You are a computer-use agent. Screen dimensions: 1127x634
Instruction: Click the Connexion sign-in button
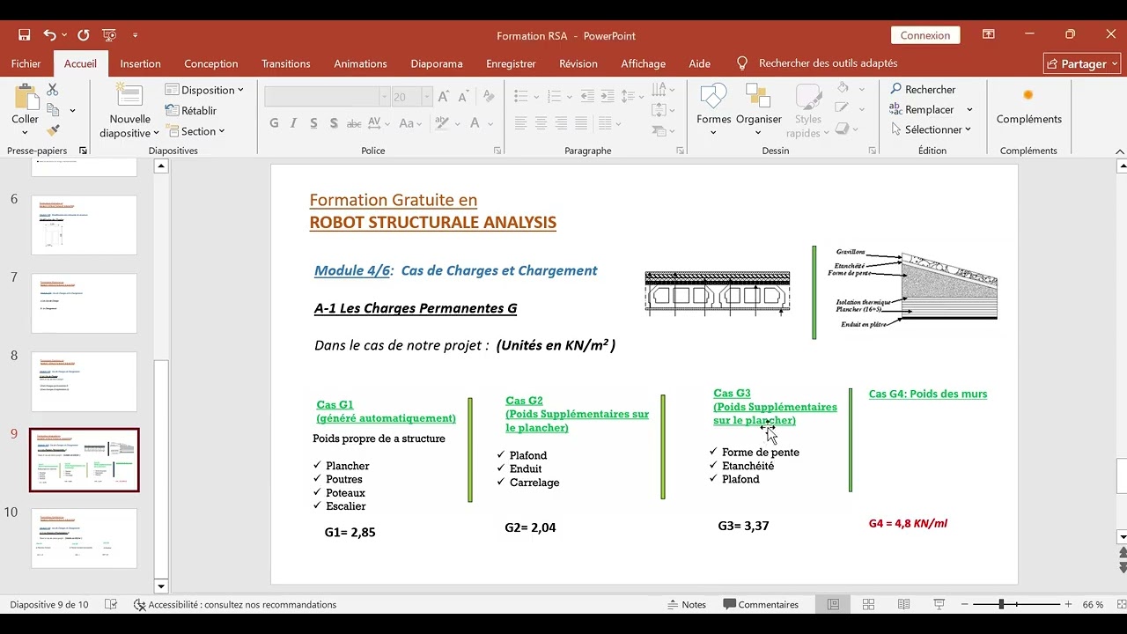pos(925,35)
